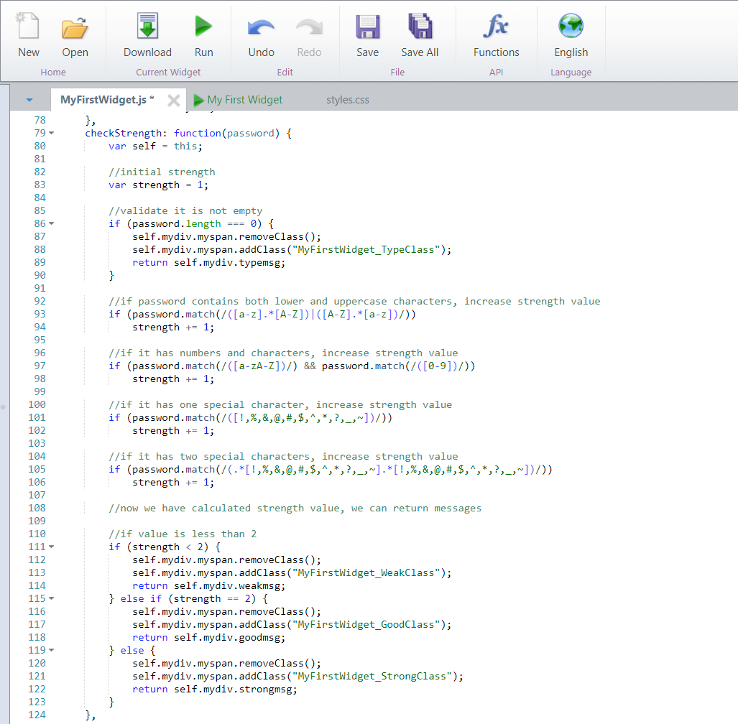Fold the strength < 2 block at line 111
Screen dimensions: 738x724
tap(52, 547)
